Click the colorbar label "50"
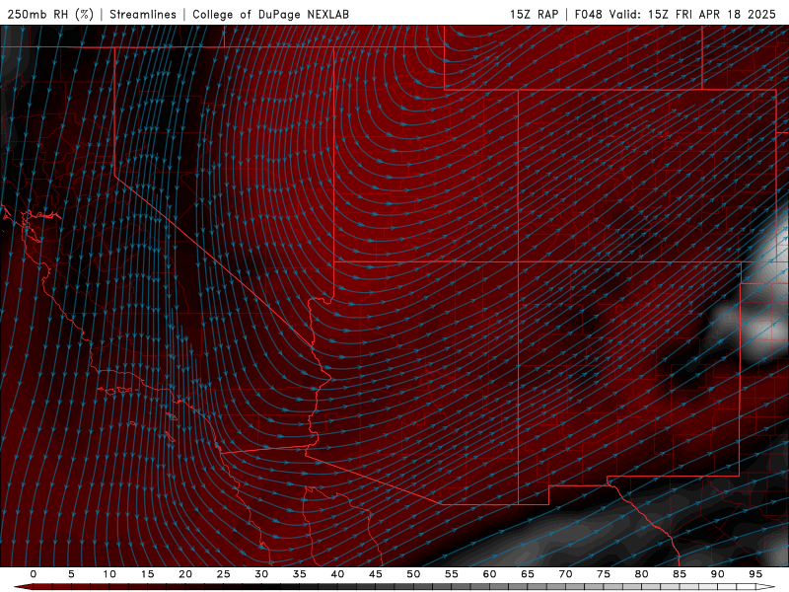The image size is (789, 592). 413,574
